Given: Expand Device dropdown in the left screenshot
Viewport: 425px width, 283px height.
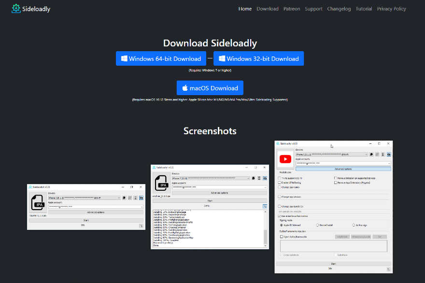Looking at the screenshot, I should [119, 198].
